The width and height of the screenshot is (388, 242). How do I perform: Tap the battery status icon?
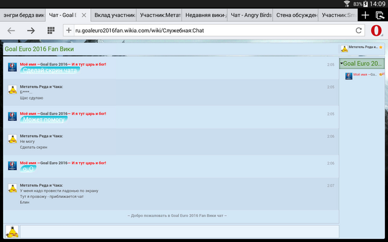click(366, 4)
